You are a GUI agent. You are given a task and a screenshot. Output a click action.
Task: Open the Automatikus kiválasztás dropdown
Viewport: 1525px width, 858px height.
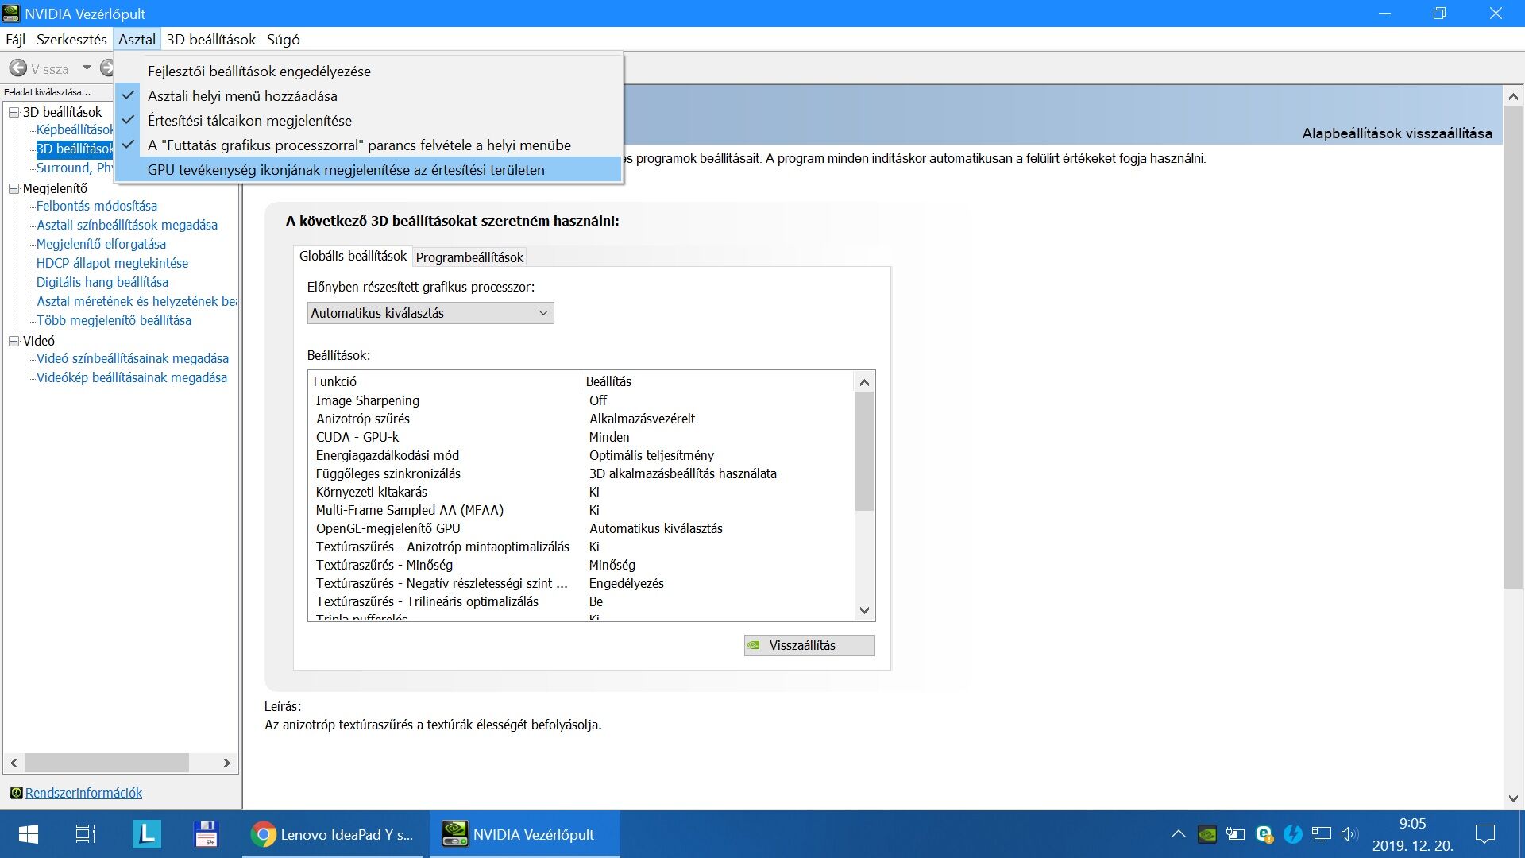430,313
